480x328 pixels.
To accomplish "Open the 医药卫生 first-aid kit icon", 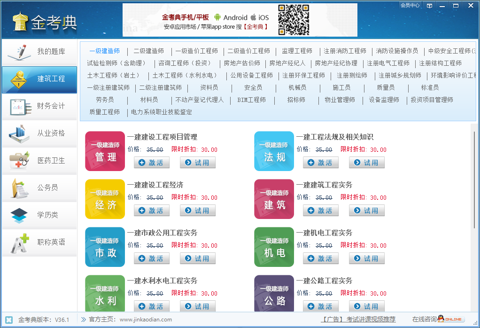I will (x=19, y=160).
